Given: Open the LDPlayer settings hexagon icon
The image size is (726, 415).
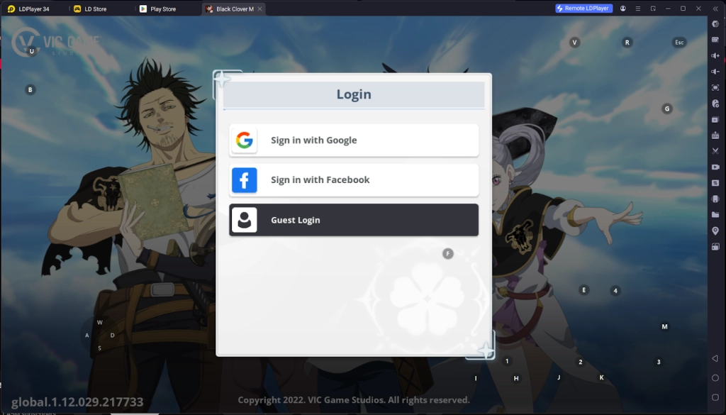Looking at the screenshot, I should point(715,24).
